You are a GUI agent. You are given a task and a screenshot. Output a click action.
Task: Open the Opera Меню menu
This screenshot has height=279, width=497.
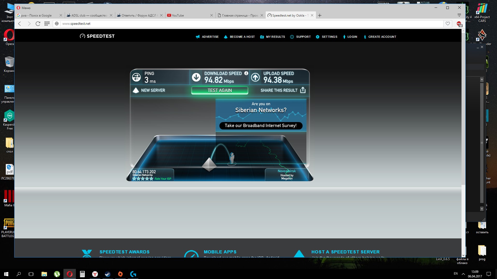[24, 8]
